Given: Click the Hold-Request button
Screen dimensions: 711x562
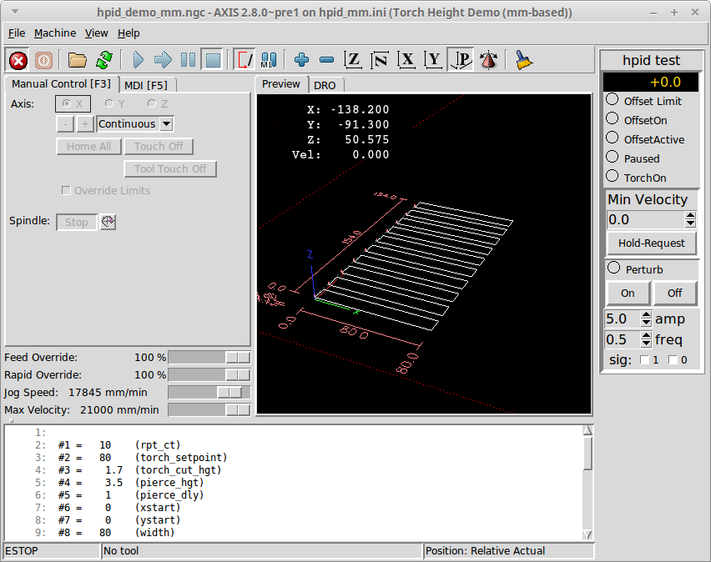Looking at the screenshot, I should pyautogui.click(x=652, y=243).
